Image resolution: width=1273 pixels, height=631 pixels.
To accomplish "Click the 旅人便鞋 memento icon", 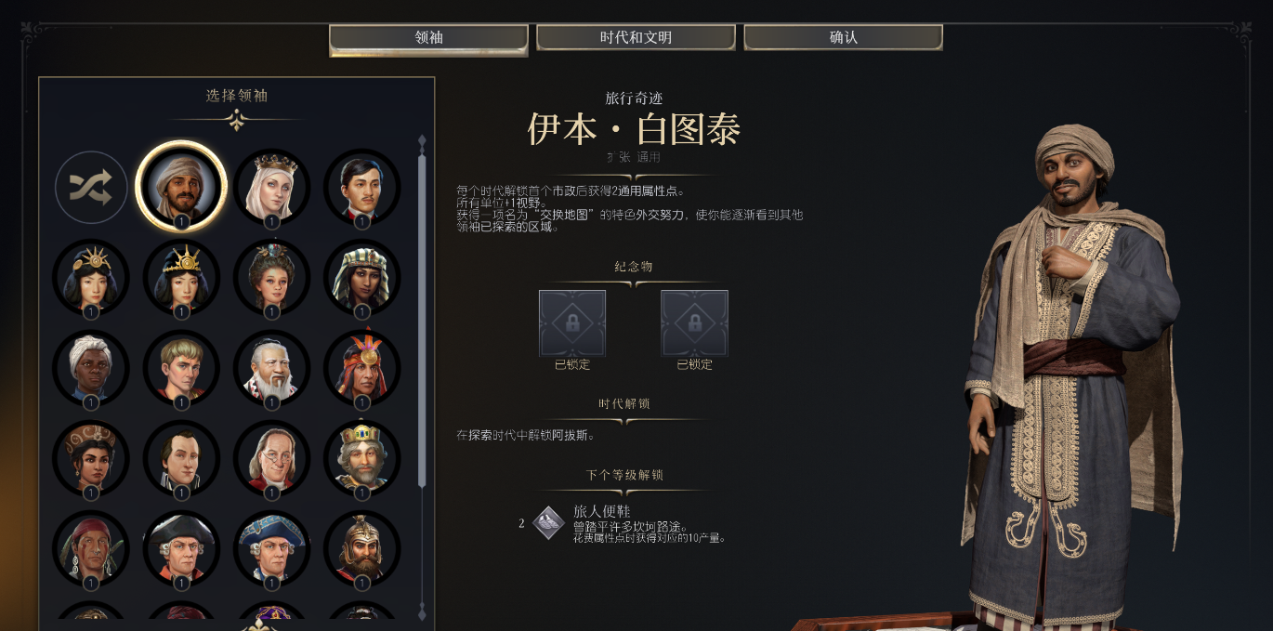I will point(548,523).
